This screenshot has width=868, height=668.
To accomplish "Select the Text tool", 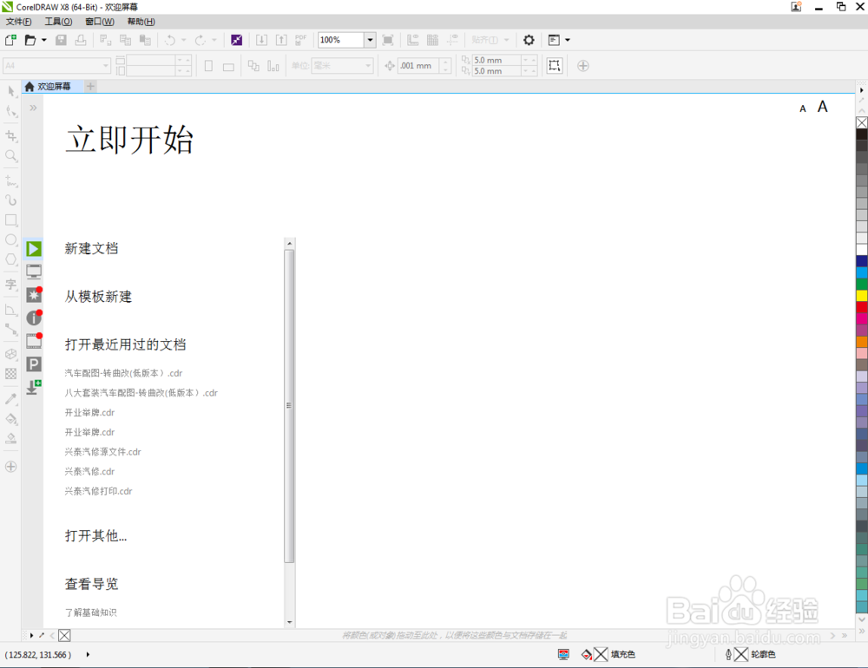I will [x=11, y=285].
